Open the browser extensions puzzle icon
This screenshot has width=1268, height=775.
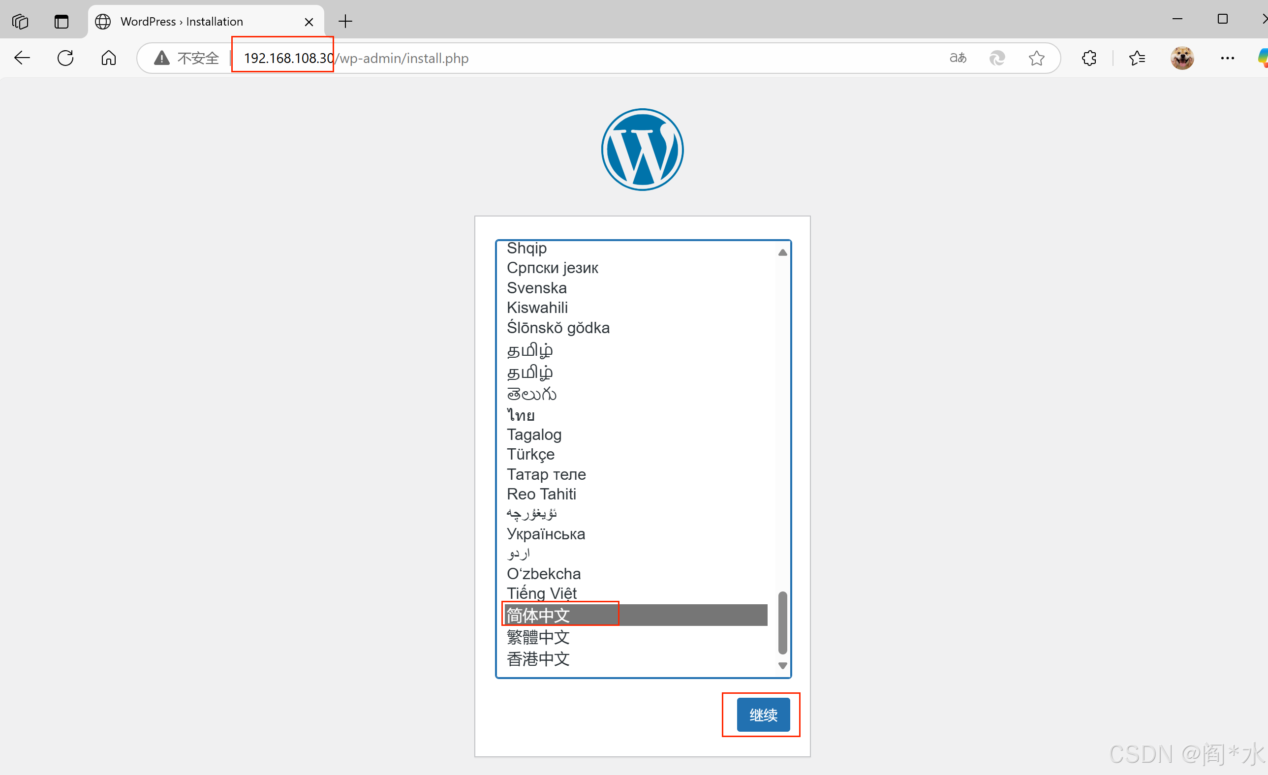(x=1089, y=58)
